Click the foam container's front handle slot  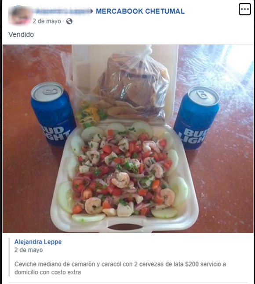click(x=125, y=227)
